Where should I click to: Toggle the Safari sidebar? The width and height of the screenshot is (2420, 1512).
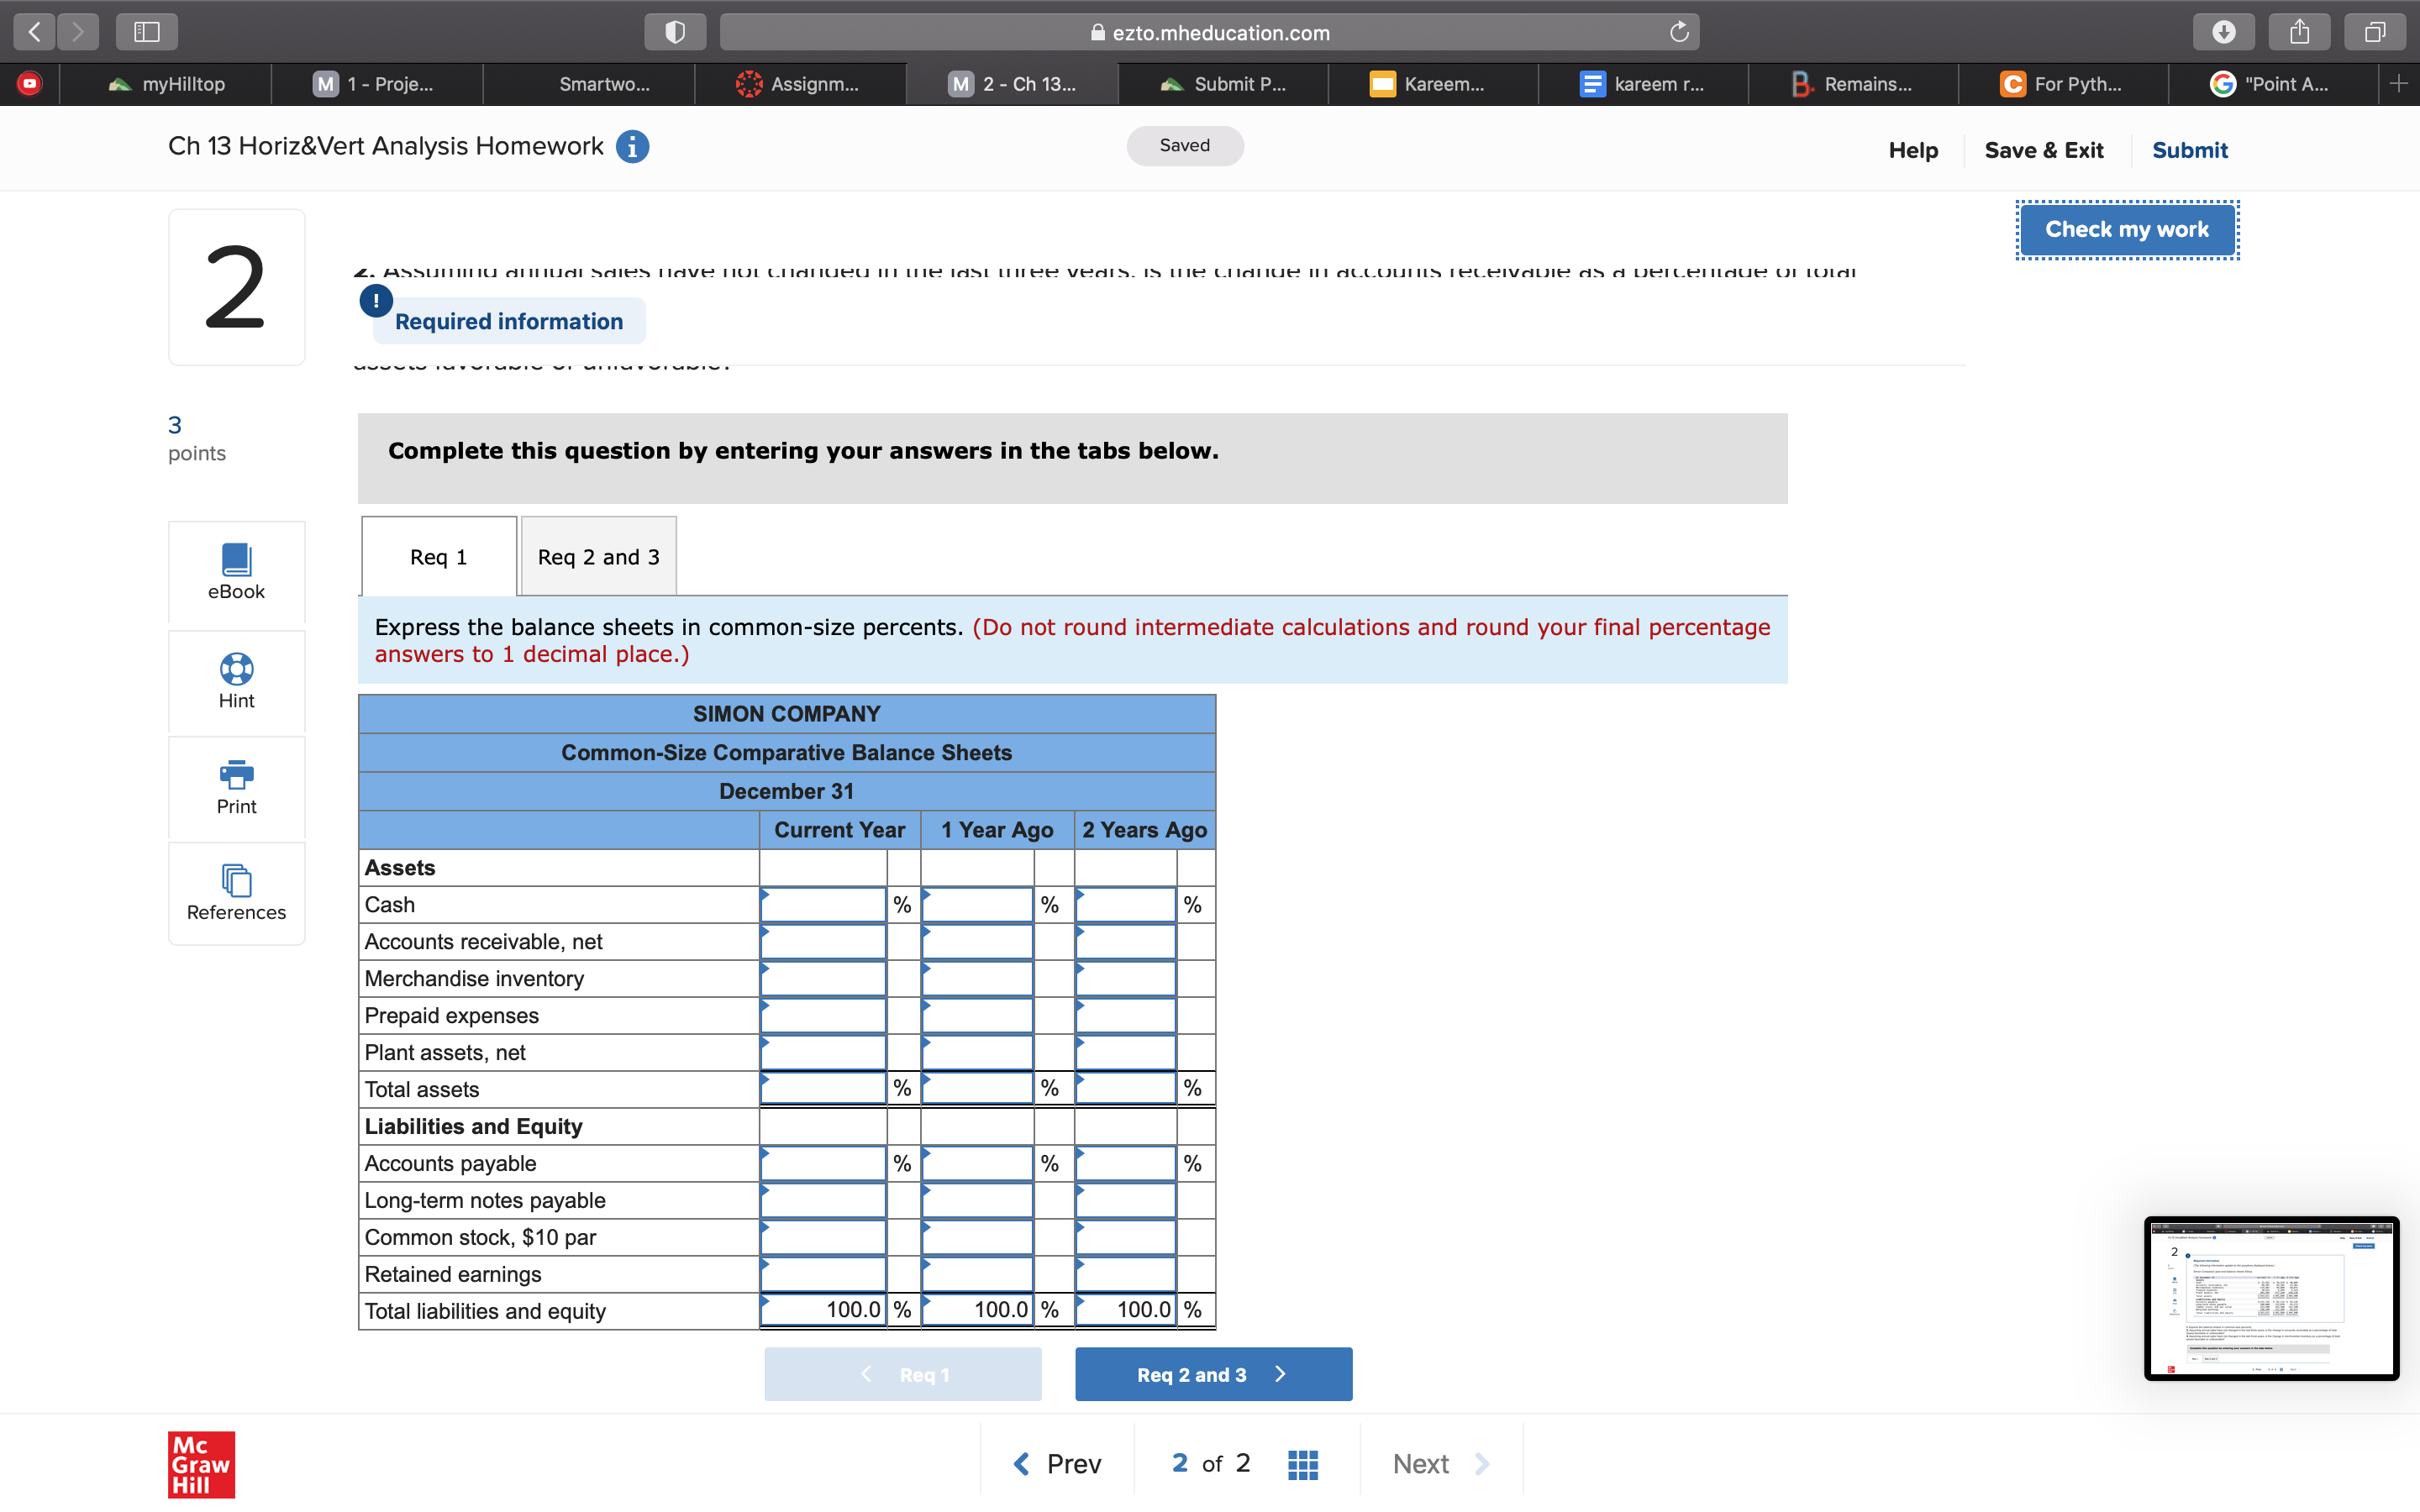(x=146, y=31)
